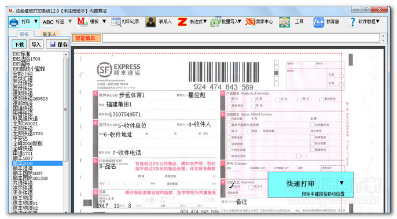Click the 7-收件电话 field

tap(127, 153)
